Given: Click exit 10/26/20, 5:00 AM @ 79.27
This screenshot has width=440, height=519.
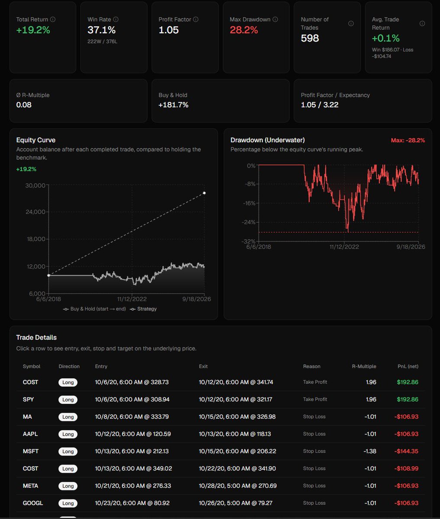Looking at the screenshot, I should (236, 503).
